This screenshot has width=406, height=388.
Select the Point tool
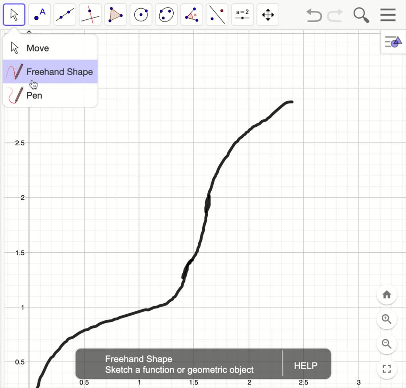[x=39, y=14]
